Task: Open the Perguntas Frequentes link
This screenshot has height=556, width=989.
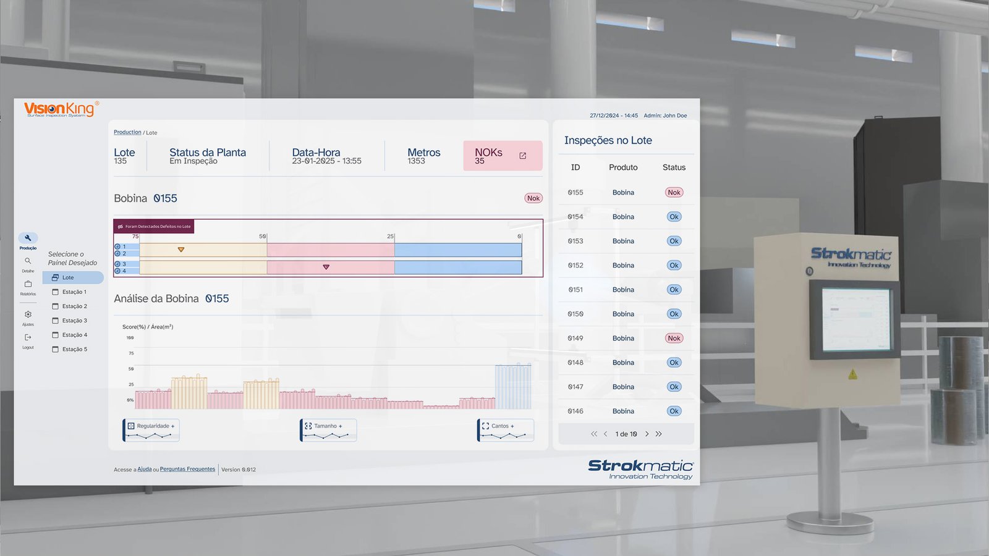Action: (187, 469)
